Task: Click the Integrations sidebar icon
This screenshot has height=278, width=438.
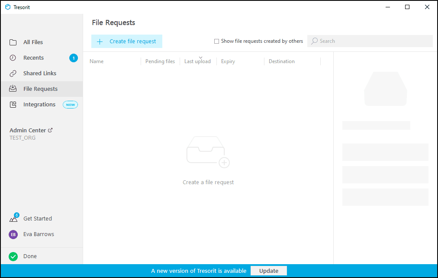Action: coord(13,104)
